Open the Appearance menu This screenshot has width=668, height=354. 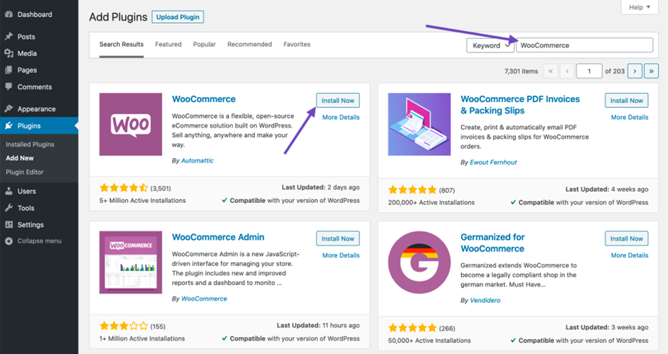[36, 109]
